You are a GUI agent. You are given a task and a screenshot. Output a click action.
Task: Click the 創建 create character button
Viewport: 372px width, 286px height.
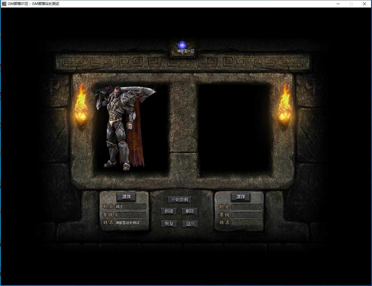[169, 211]
